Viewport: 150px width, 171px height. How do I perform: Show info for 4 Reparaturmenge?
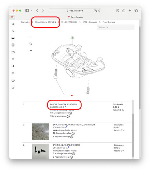tap(71, 137)
